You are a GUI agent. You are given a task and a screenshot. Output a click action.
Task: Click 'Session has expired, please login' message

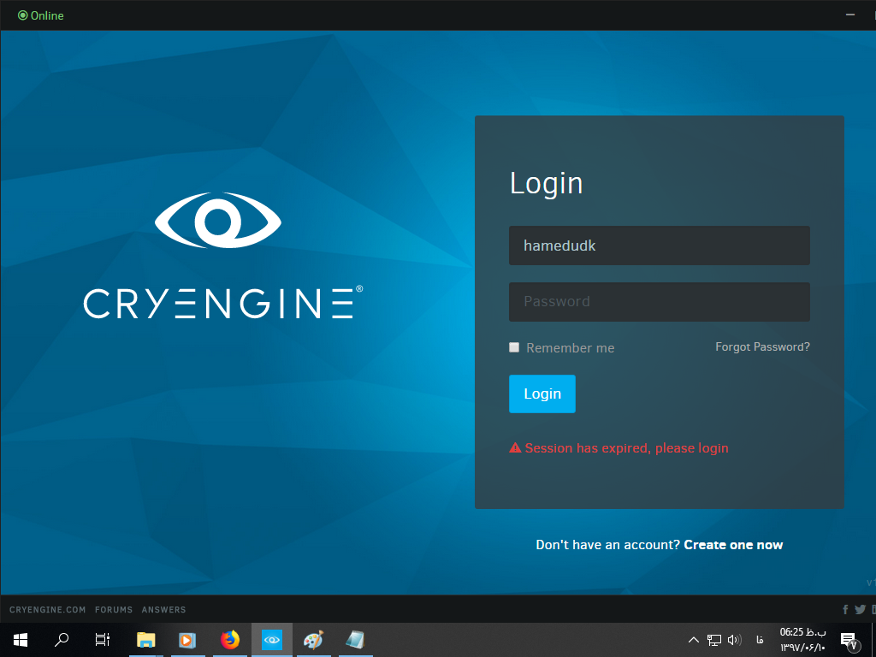click(626, 448)
